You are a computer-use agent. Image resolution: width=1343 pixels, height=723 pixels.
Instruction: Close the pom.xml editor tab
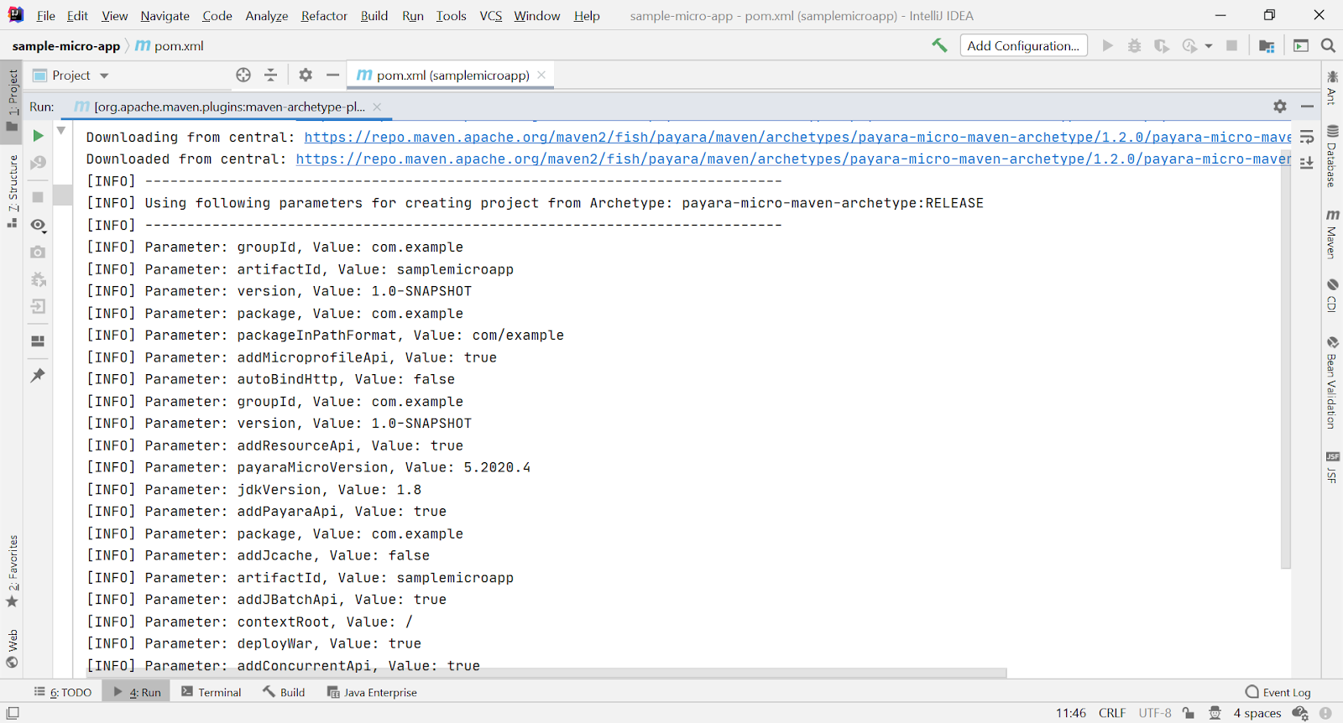(x=541, y=75)
